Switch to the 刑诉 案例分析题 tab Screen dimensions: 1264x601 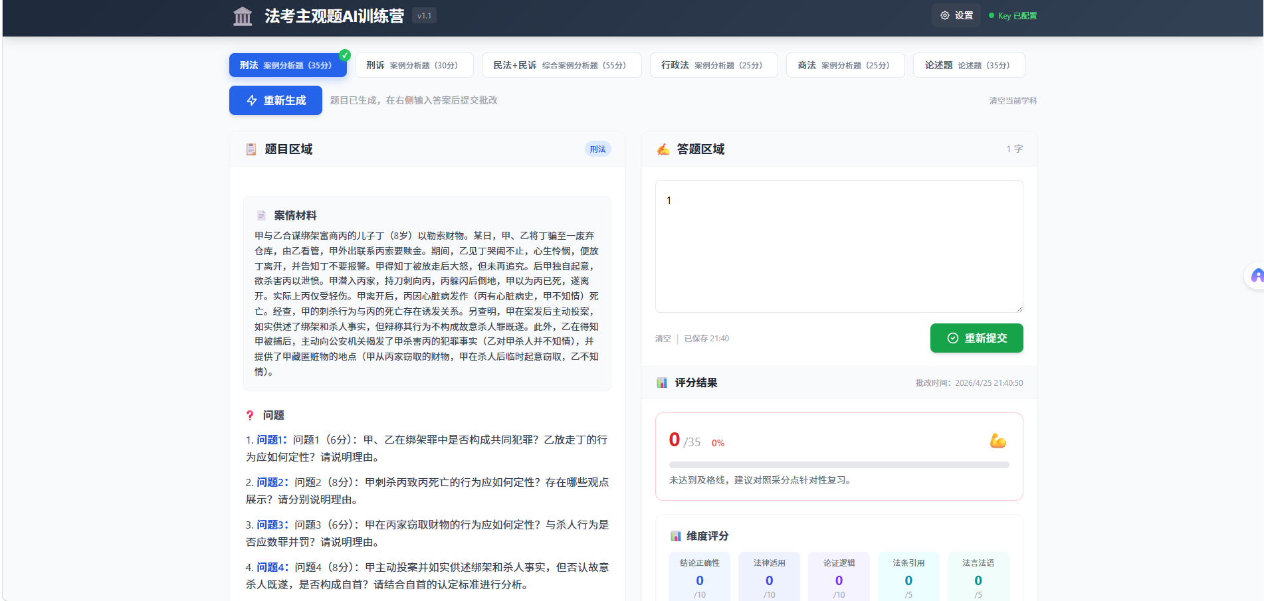pos(413,65)
